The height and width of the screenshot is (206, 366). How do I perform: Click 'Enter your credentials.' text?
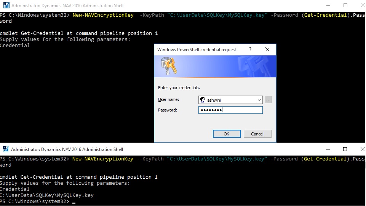(179, 88)
